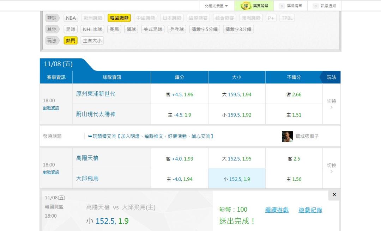The image size is (381, 231).
Task: Click the 鵝城張麻子 avatar thumbnail
Action: pos(287,137)
